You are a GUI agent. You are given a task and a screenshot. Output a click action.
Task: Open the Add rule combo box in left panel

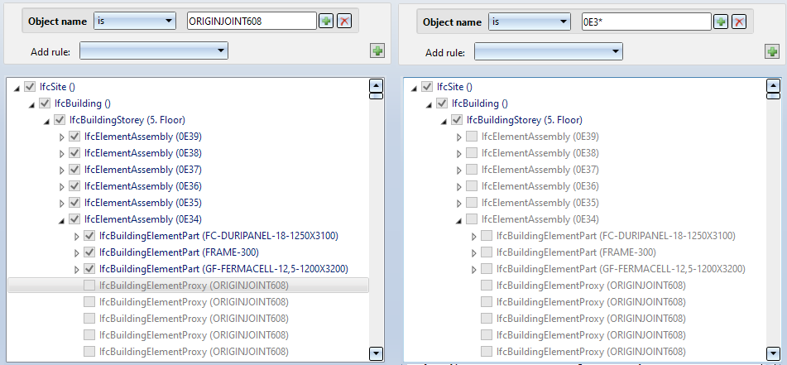pyautogui.click(x=154, y=50)
